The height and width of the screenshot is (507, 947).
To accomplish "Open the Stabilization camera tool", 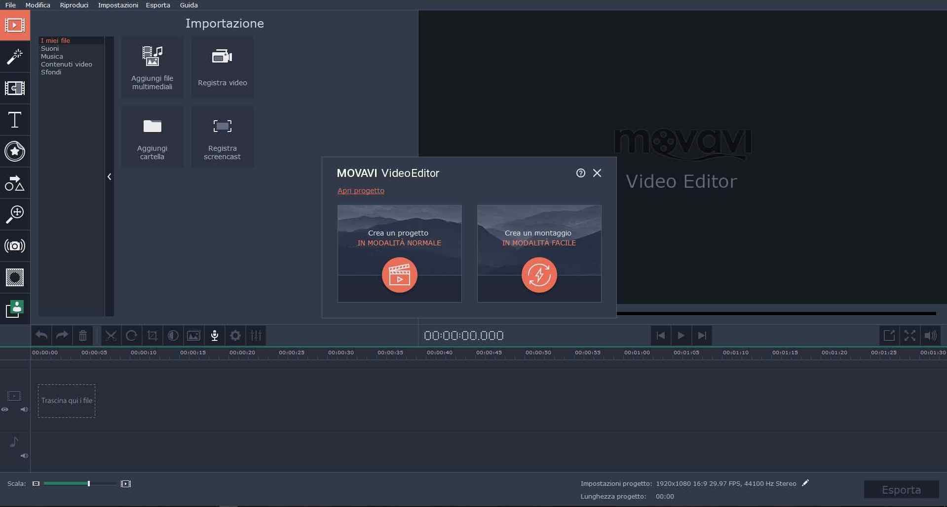I will point(15,246).
